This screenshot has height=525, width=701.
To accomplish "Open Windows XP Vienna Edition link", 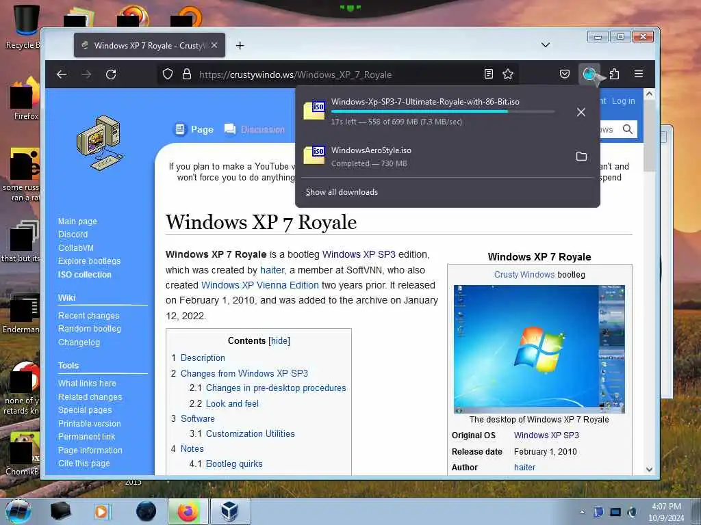I will (x=259, y=285).
